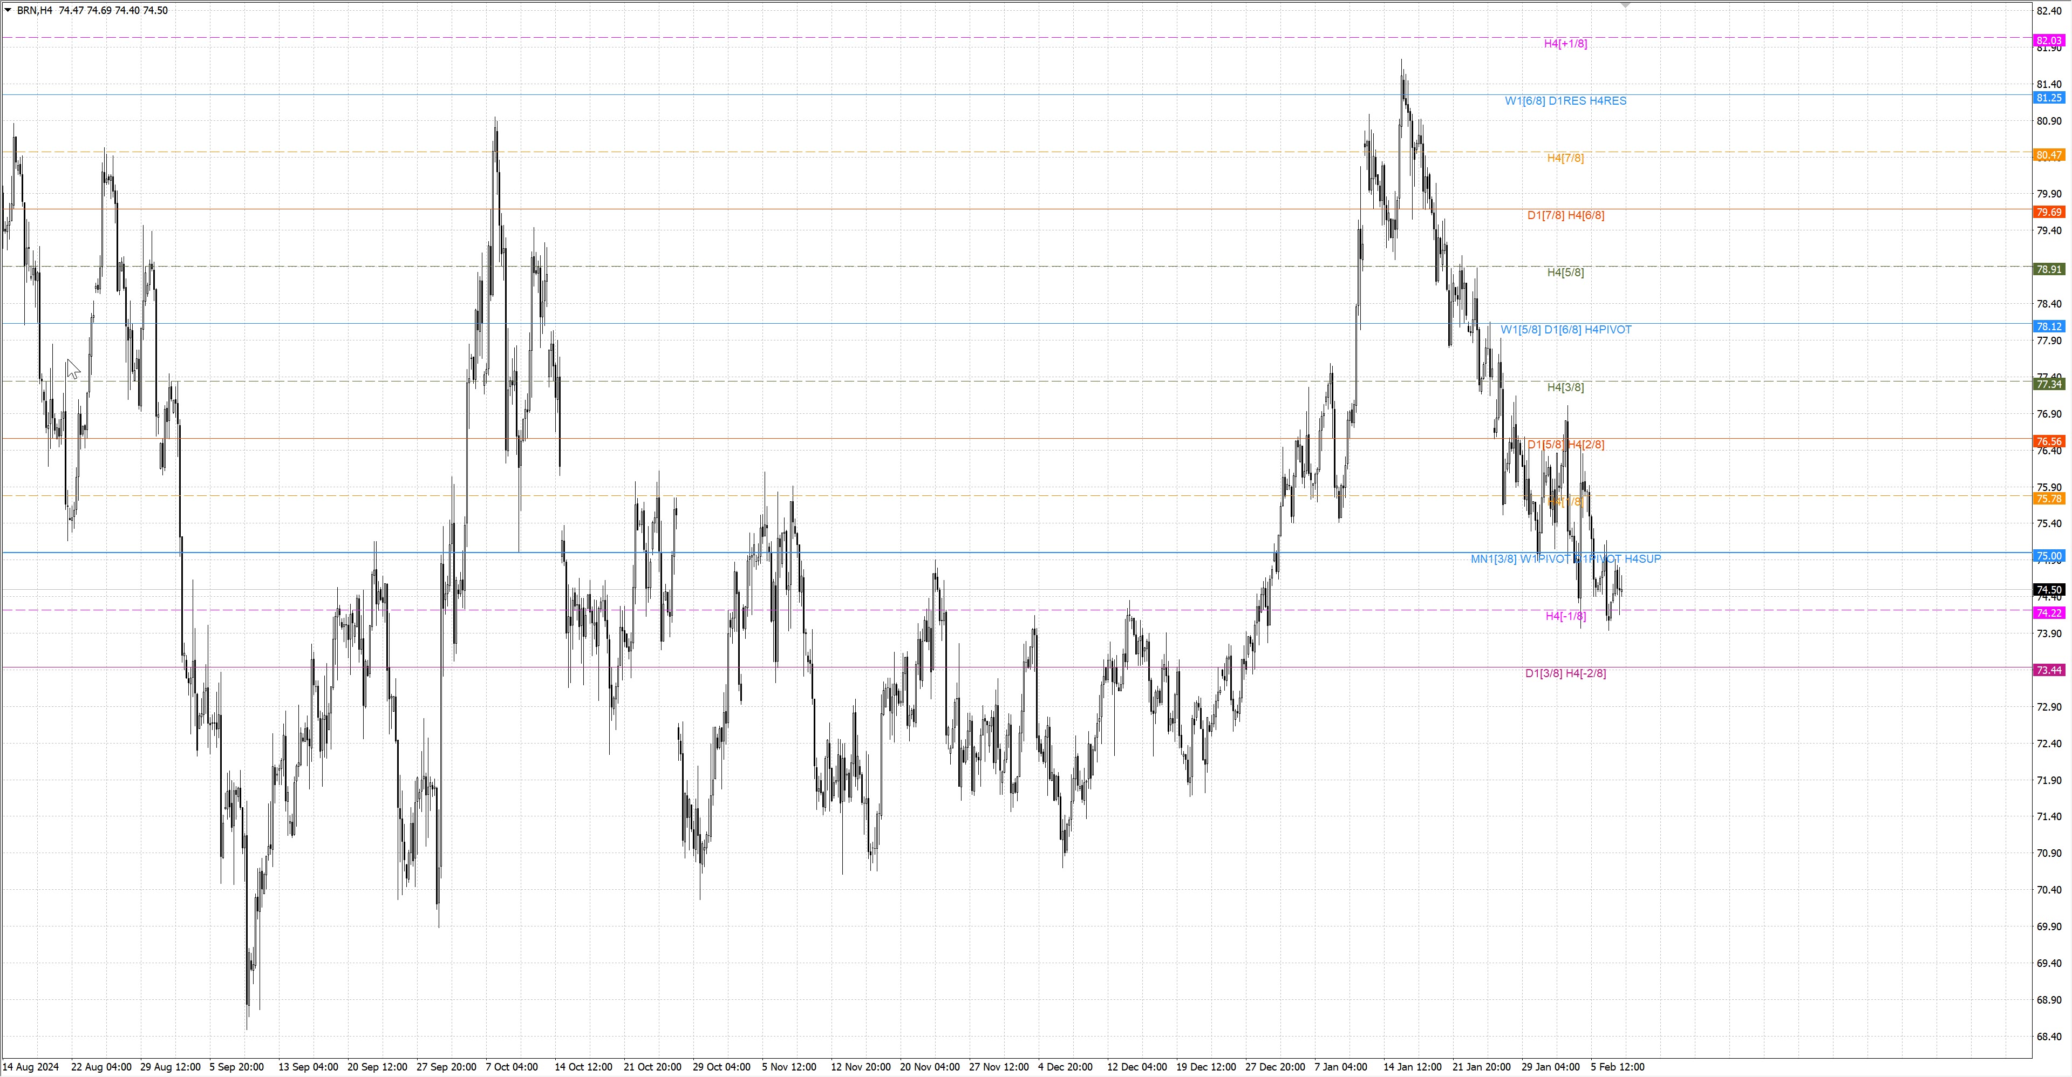Viewport: 2072px width, 1077px height.
Task: Click the BRN,H4 symbol title text
Action: click(x=34, y=10)
